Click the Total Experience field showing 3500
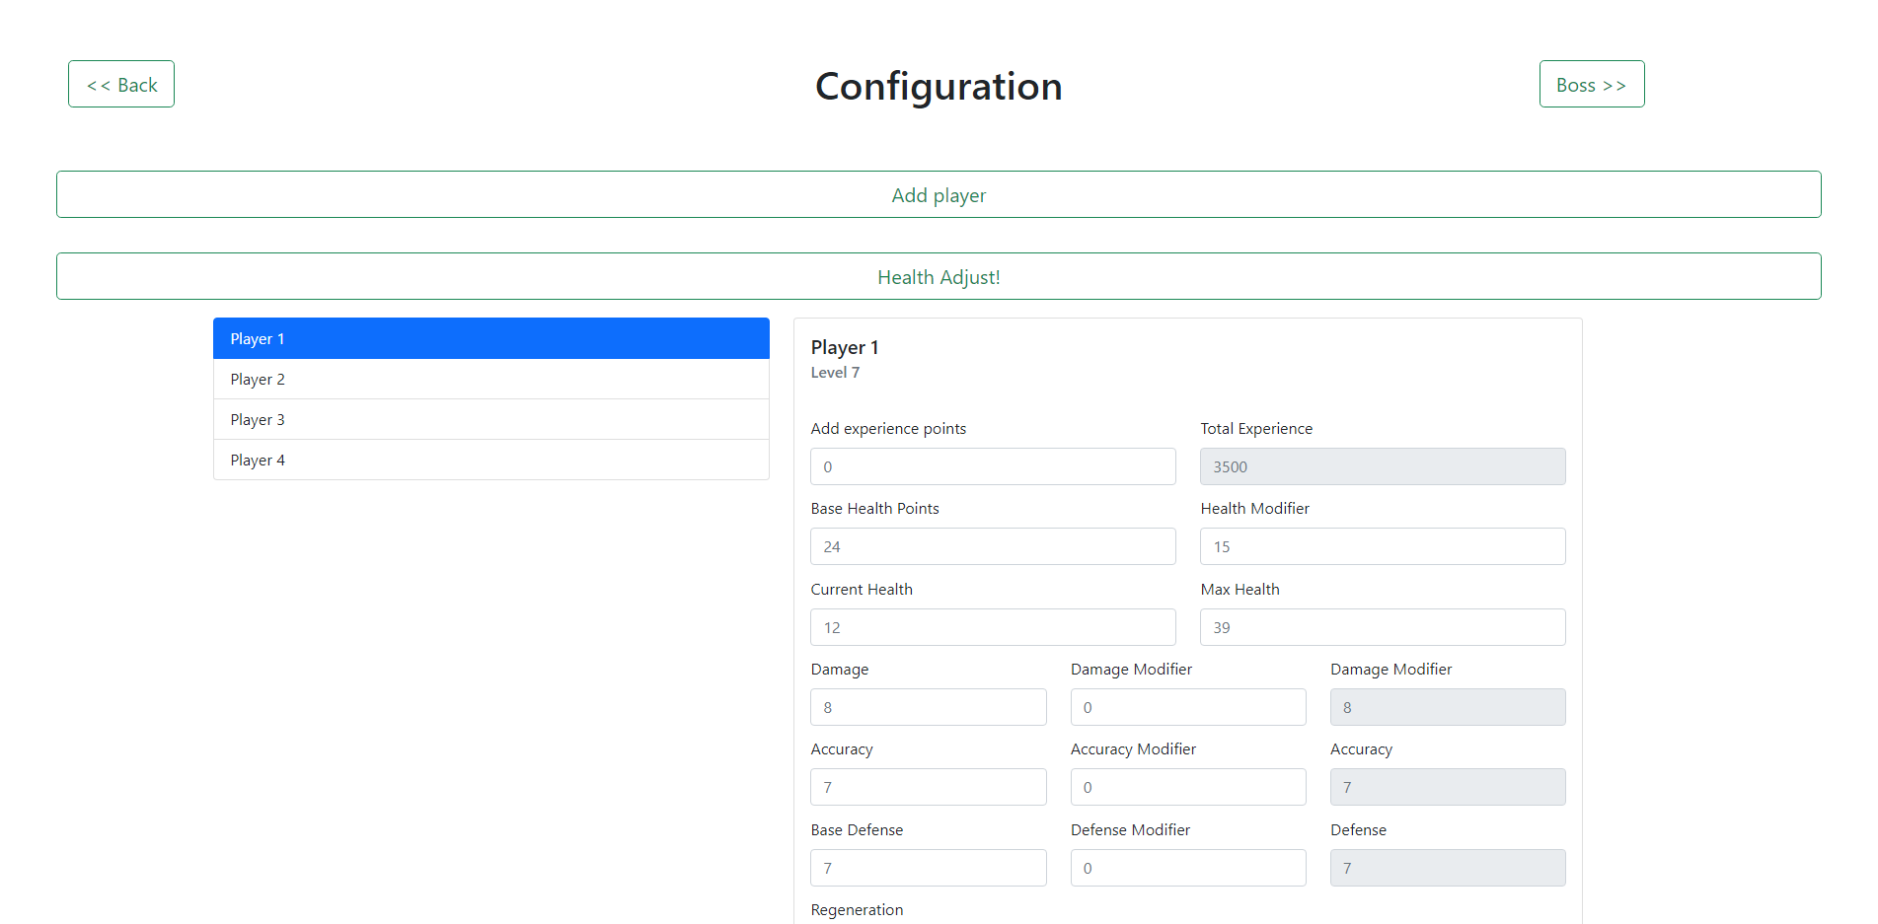 (1382, 467)
